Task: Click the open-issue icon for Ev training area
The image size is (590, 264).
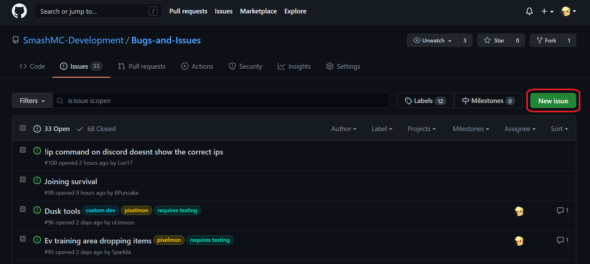Action: point(37,240)
